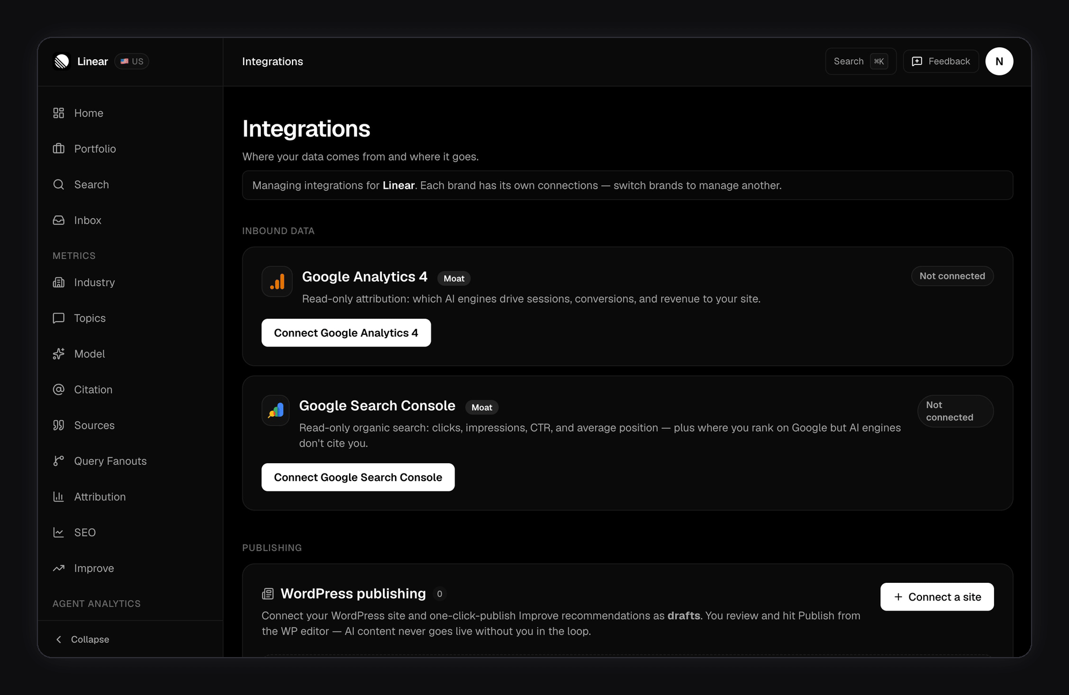Click the SEO line chart icon
1069x695 pixels.
click(59, 532)
